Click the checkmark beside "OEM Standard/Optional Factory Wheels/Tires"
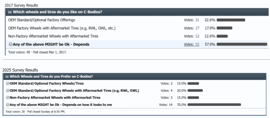 pyautogui.click(x=7, y=84)
